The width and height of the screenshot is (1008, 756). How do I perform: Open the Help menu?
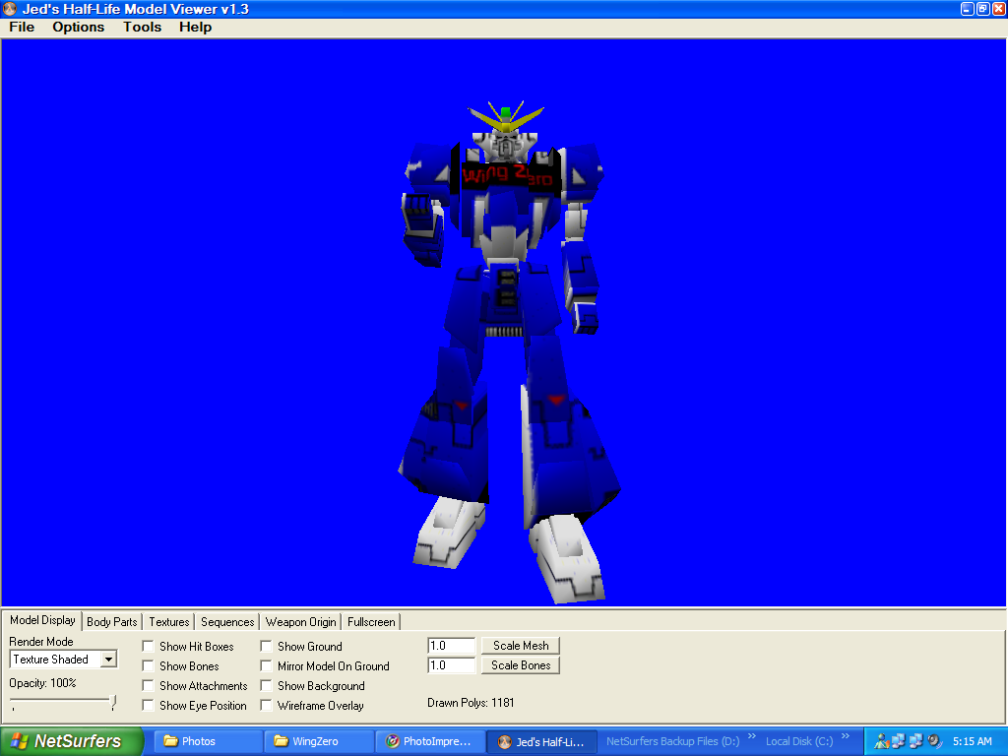[x=196, y=27]
